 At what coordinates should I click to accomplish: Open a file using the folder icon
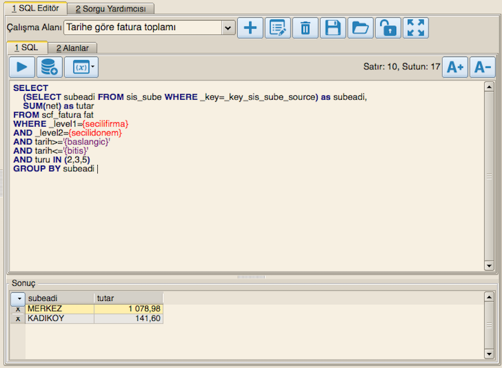coord(361,28)
